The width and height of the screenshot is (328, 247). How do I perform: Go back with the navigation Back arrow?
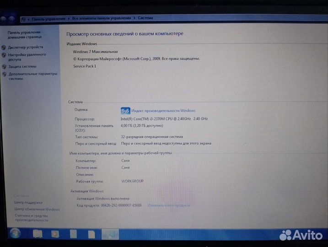(x=4, y=20)
